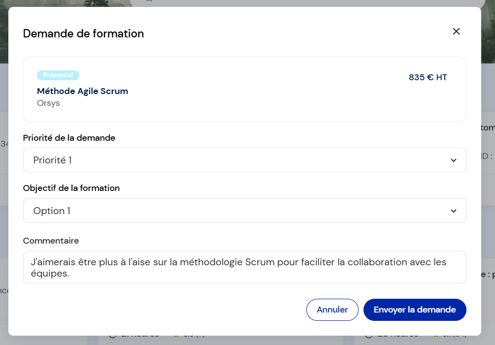495x345 pixels.
Task: Click the Priorité de la demande label
Action: (x=69, y=138)
